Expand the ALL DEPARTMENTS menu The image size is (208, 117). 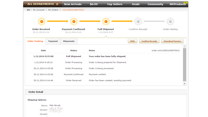click(x=43, y=4)
